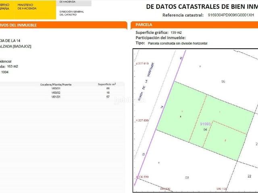Select the '1/00/02' table row
258x193 pixels.
click(x=62, y=92)
